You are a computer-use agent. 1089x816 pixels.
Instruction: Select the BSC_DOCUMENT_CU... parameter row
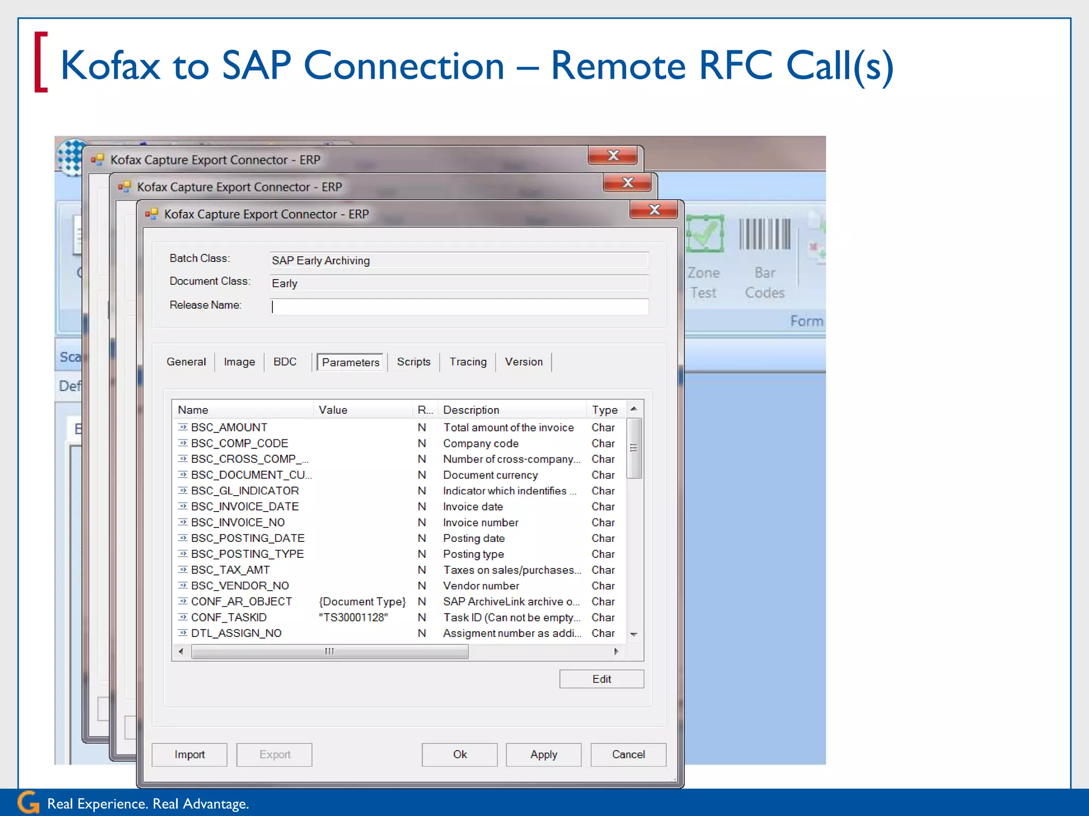tap(400, 475)
